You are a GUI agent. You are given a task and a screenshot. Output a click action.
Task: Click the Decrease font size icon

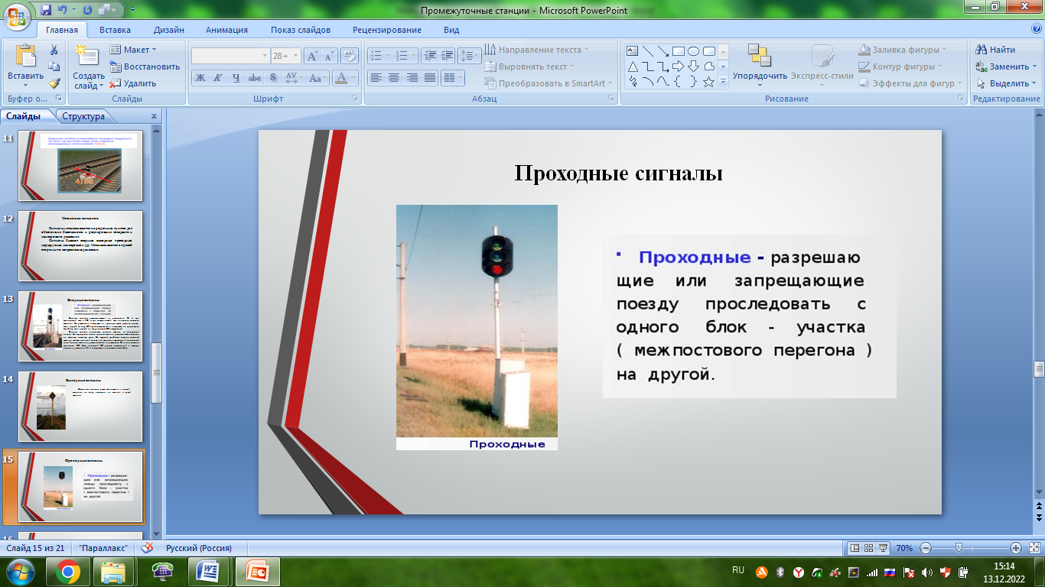coord(329,56)
